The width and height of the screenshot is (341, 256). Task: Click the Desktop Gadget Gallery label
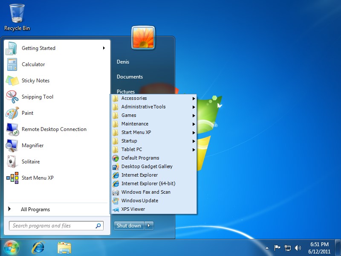coord(147,166)
